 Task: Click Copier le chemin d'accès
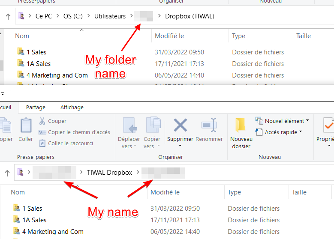pos(79,132)
